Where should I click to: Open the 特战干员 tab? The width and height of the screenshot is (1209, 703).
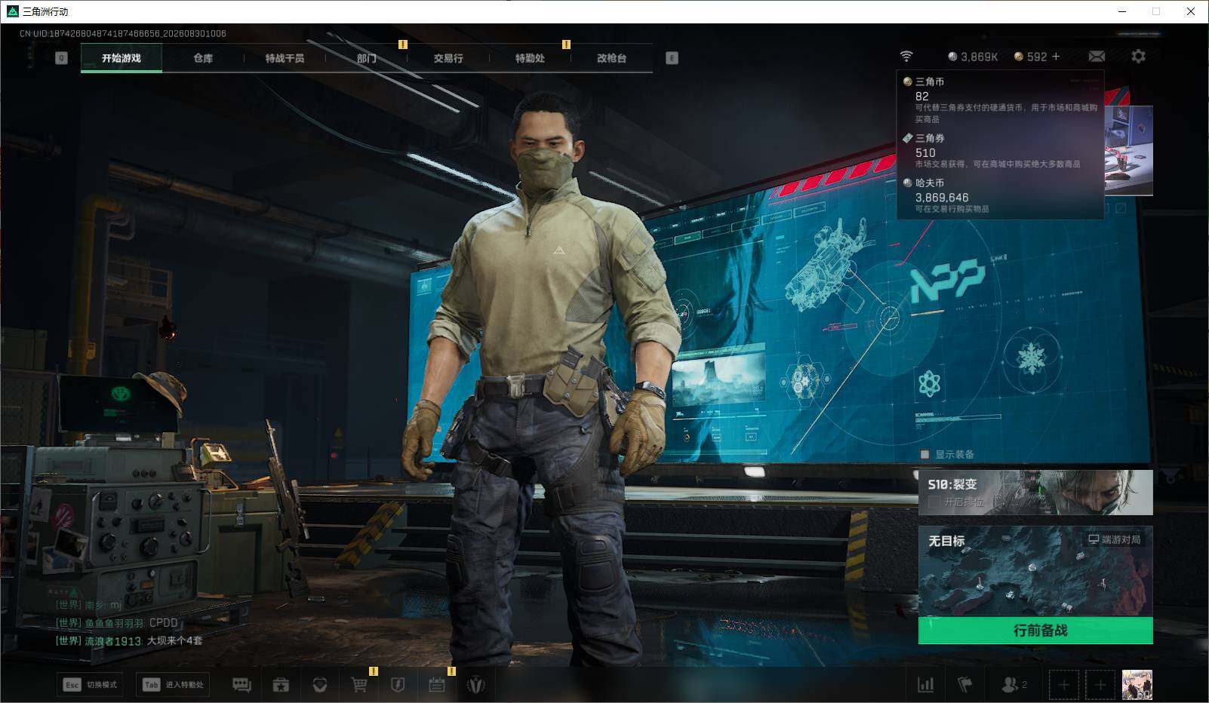(x=285, y=58)
